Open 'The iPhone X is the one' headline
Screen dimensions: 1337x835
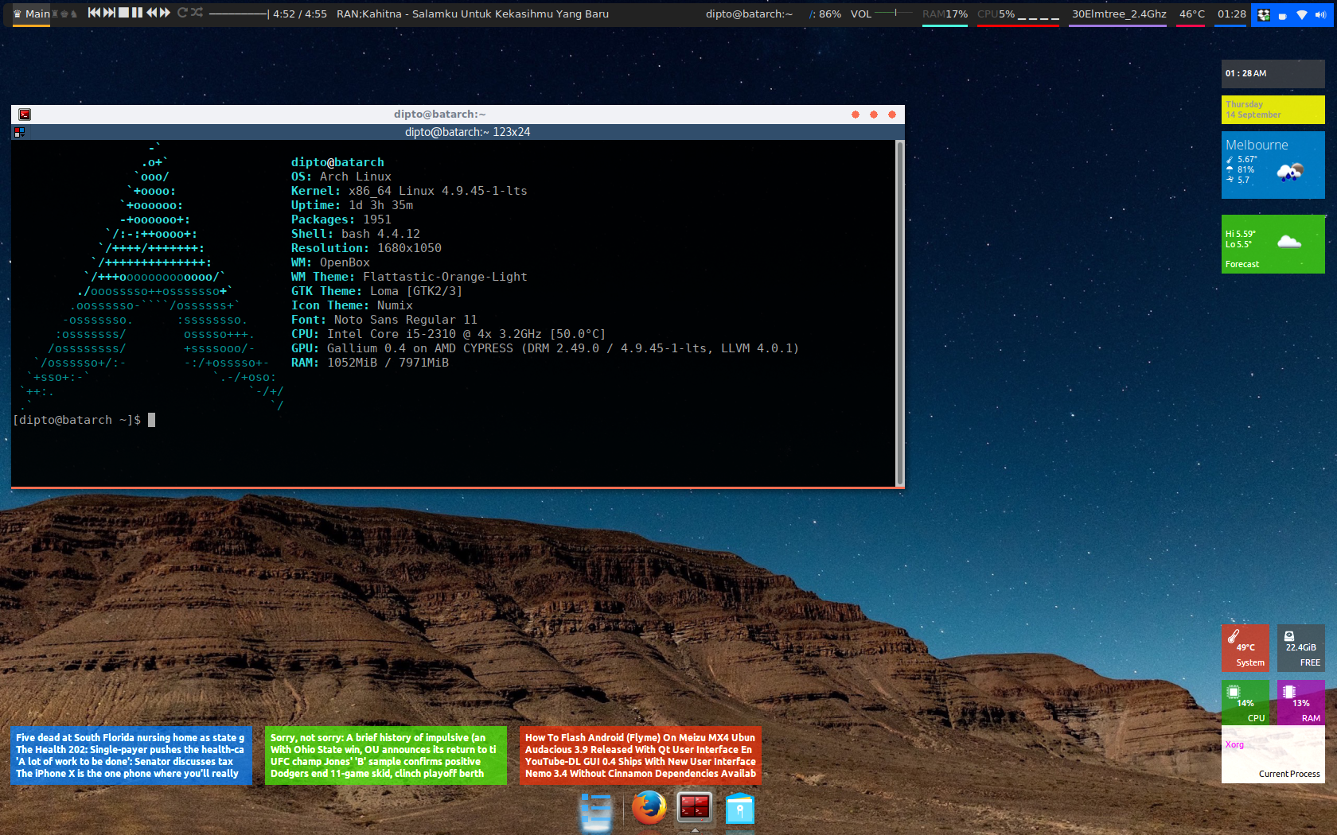127,774
